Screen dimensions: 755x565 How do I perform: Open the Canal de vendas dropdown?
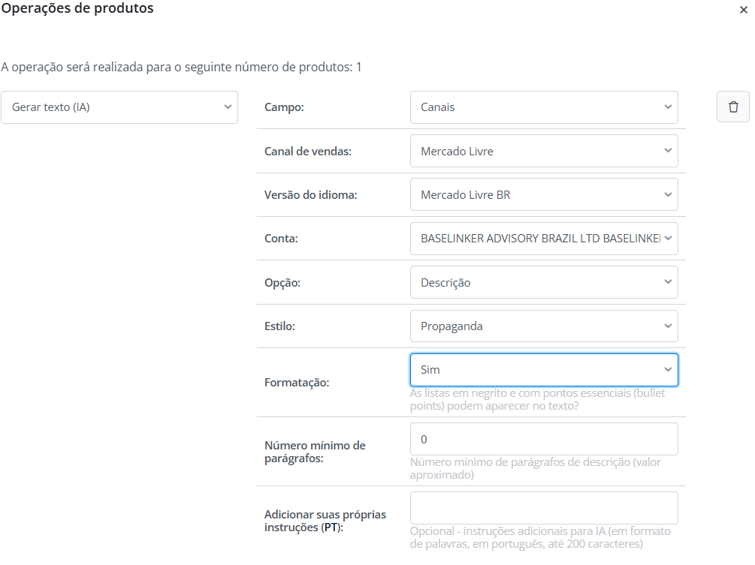544,151
